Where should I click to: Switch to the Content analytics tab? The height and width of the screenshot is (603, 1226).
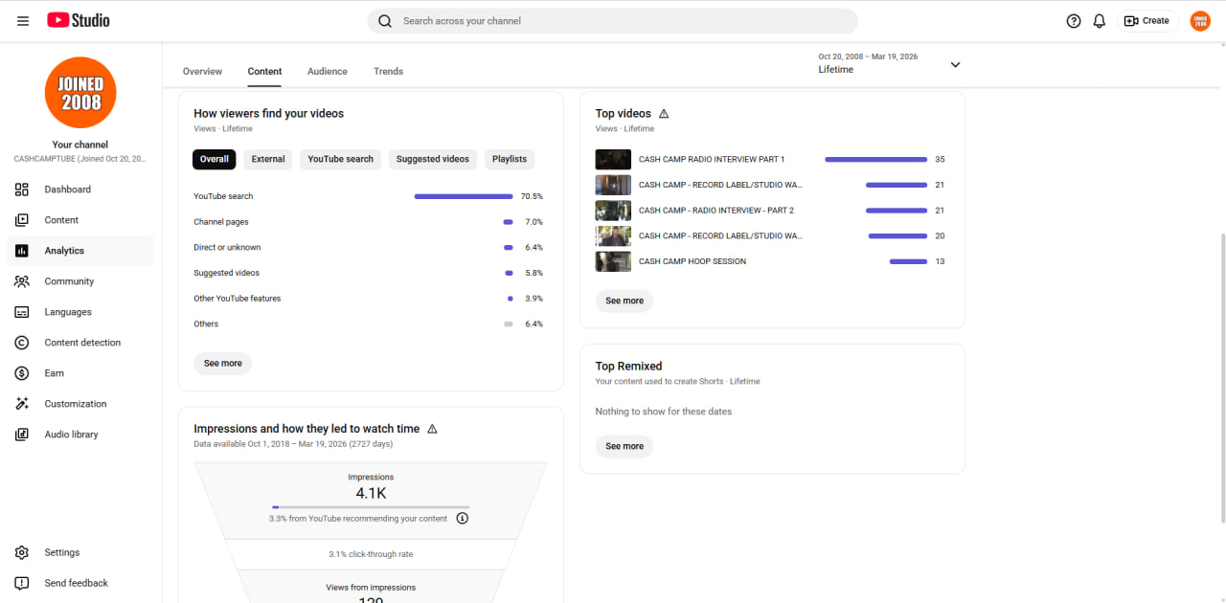point(264,72)
